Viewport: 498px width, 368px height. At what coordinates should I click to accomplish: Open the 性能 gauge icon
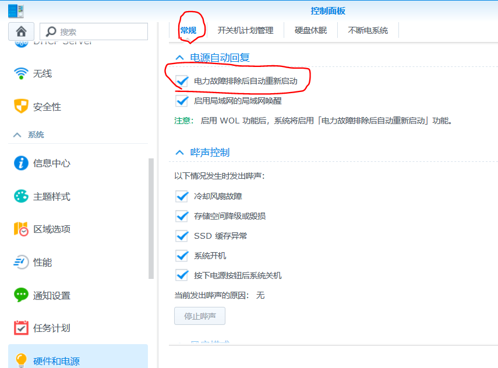22,262
